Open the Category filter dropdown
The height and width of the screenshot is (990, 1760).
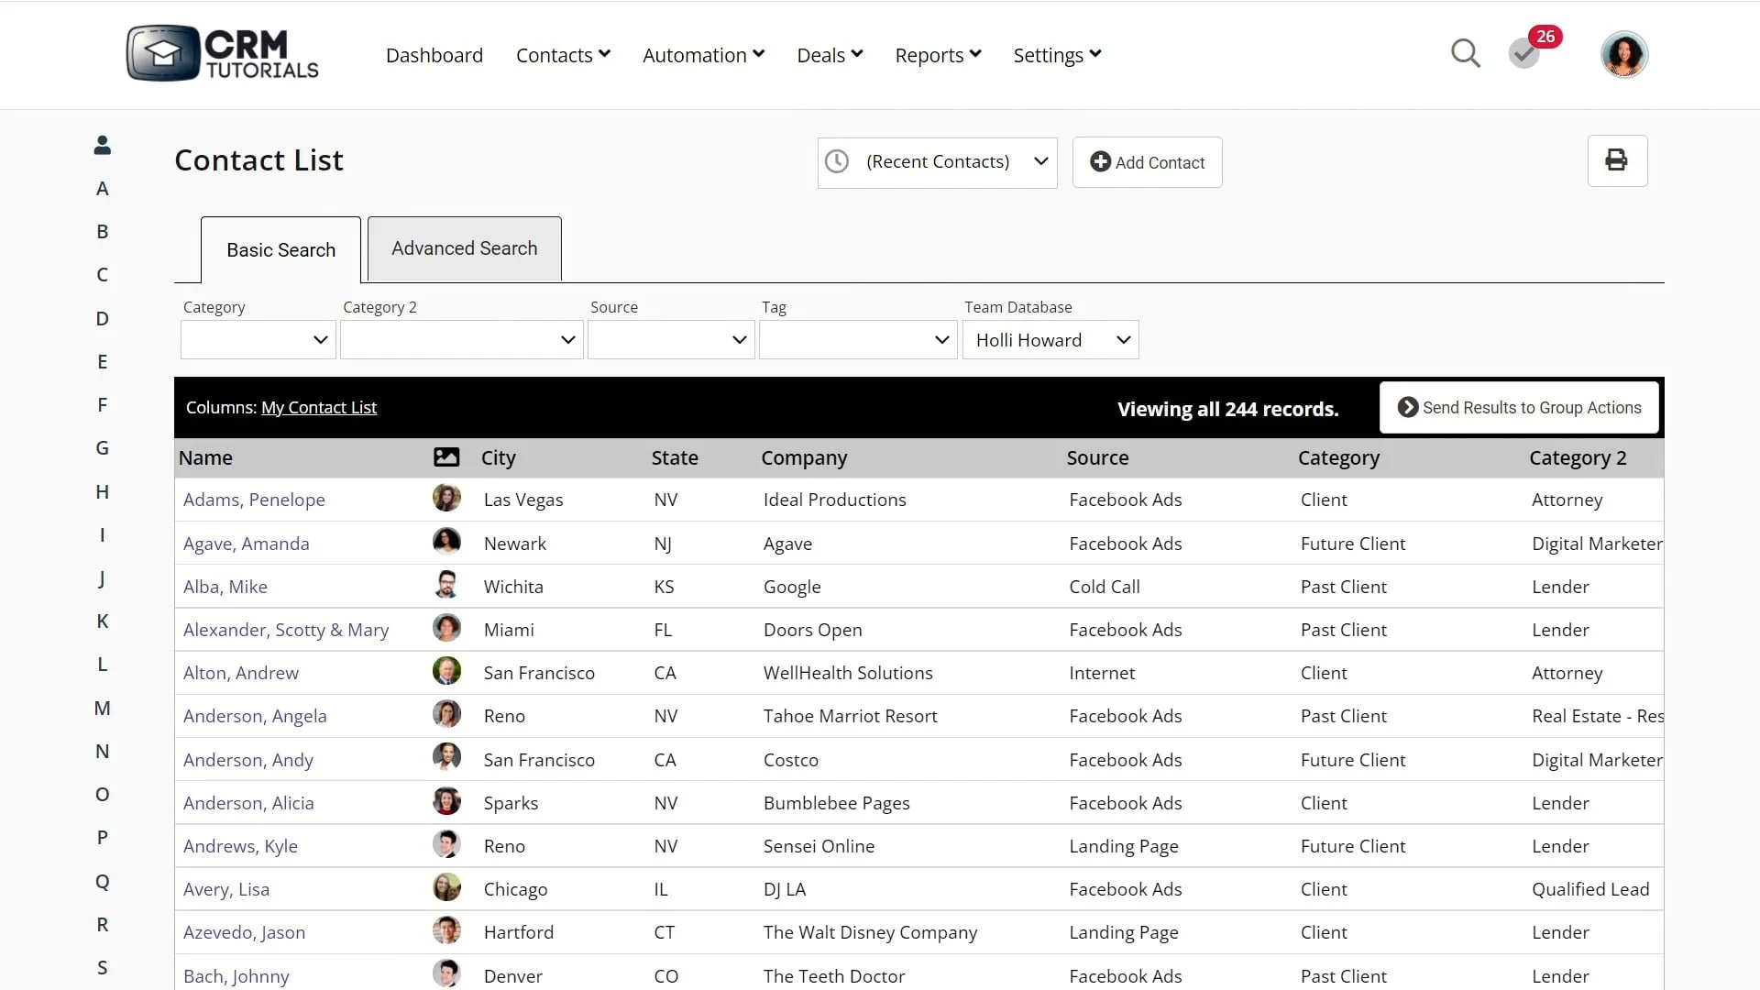(258, 340)
